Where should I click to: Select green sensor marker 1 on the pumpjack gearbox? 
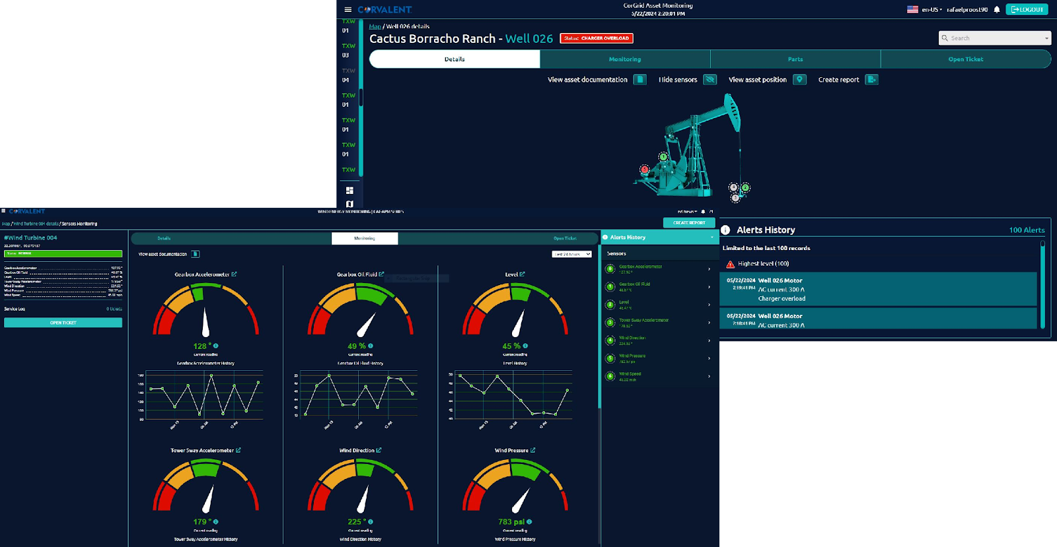[x=663, y=157]
